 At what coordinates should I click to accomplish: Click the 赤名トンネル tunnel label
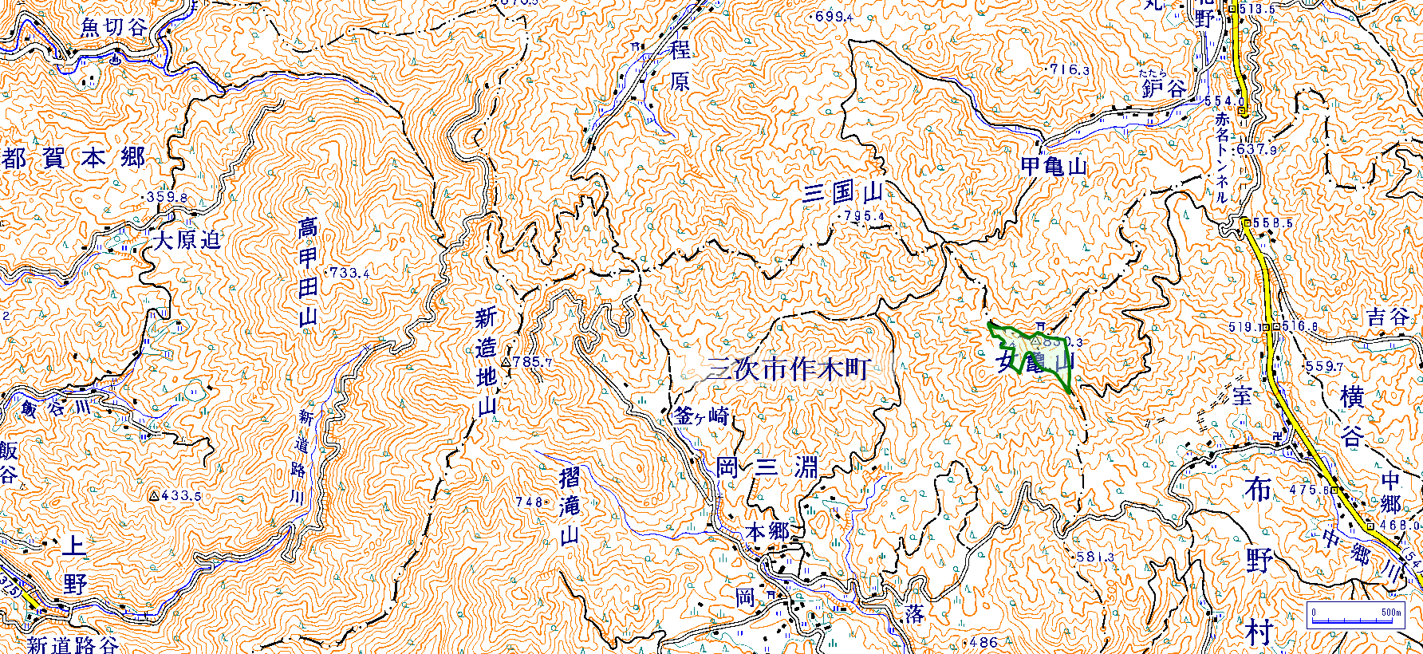point(1222,156)
